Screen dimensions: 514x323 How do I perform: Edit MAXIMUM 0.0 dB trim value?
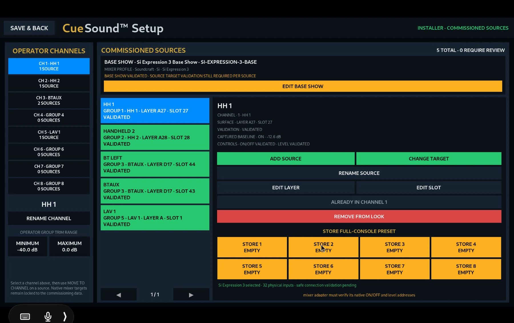(x=69, y=246)
